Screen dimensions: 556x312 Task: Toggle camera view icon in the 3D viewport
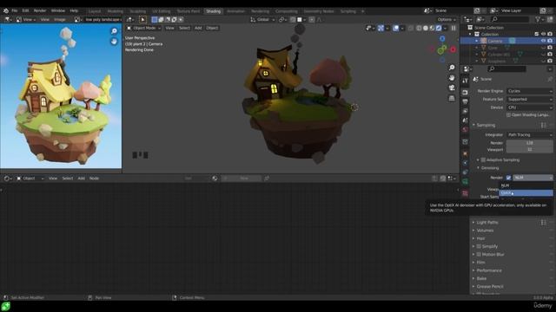pos(452,88)
